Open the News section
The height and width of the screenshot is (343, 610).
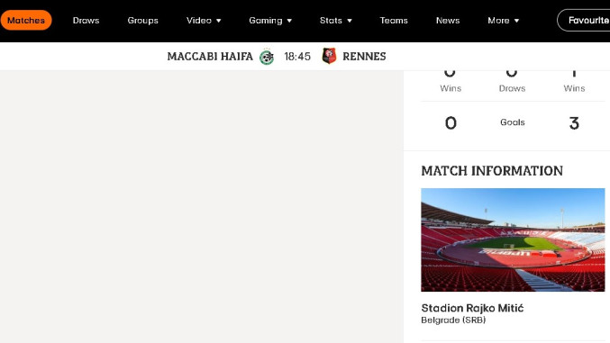pos(448,20)
